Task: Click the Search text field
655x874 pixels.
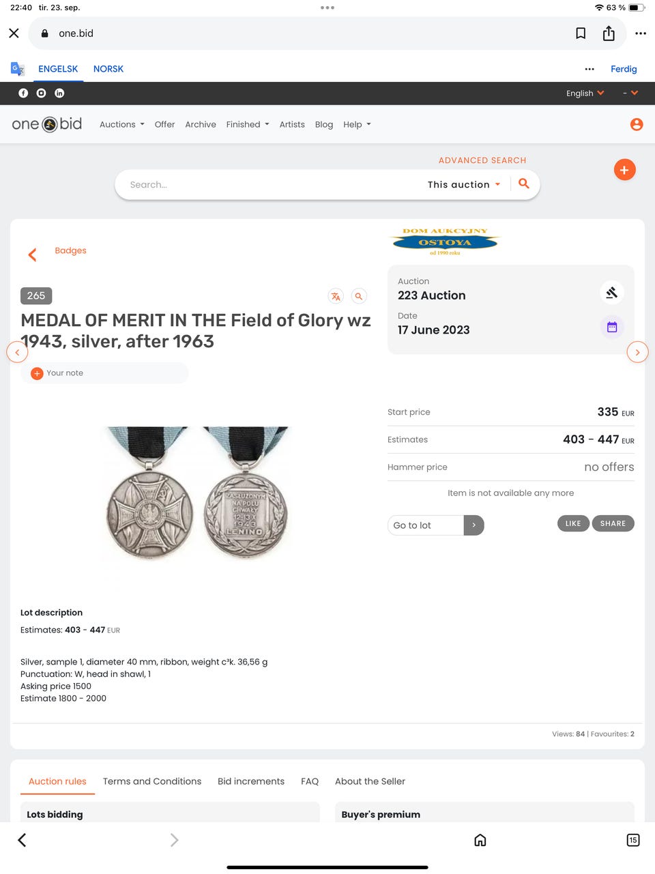Action: 273,184
